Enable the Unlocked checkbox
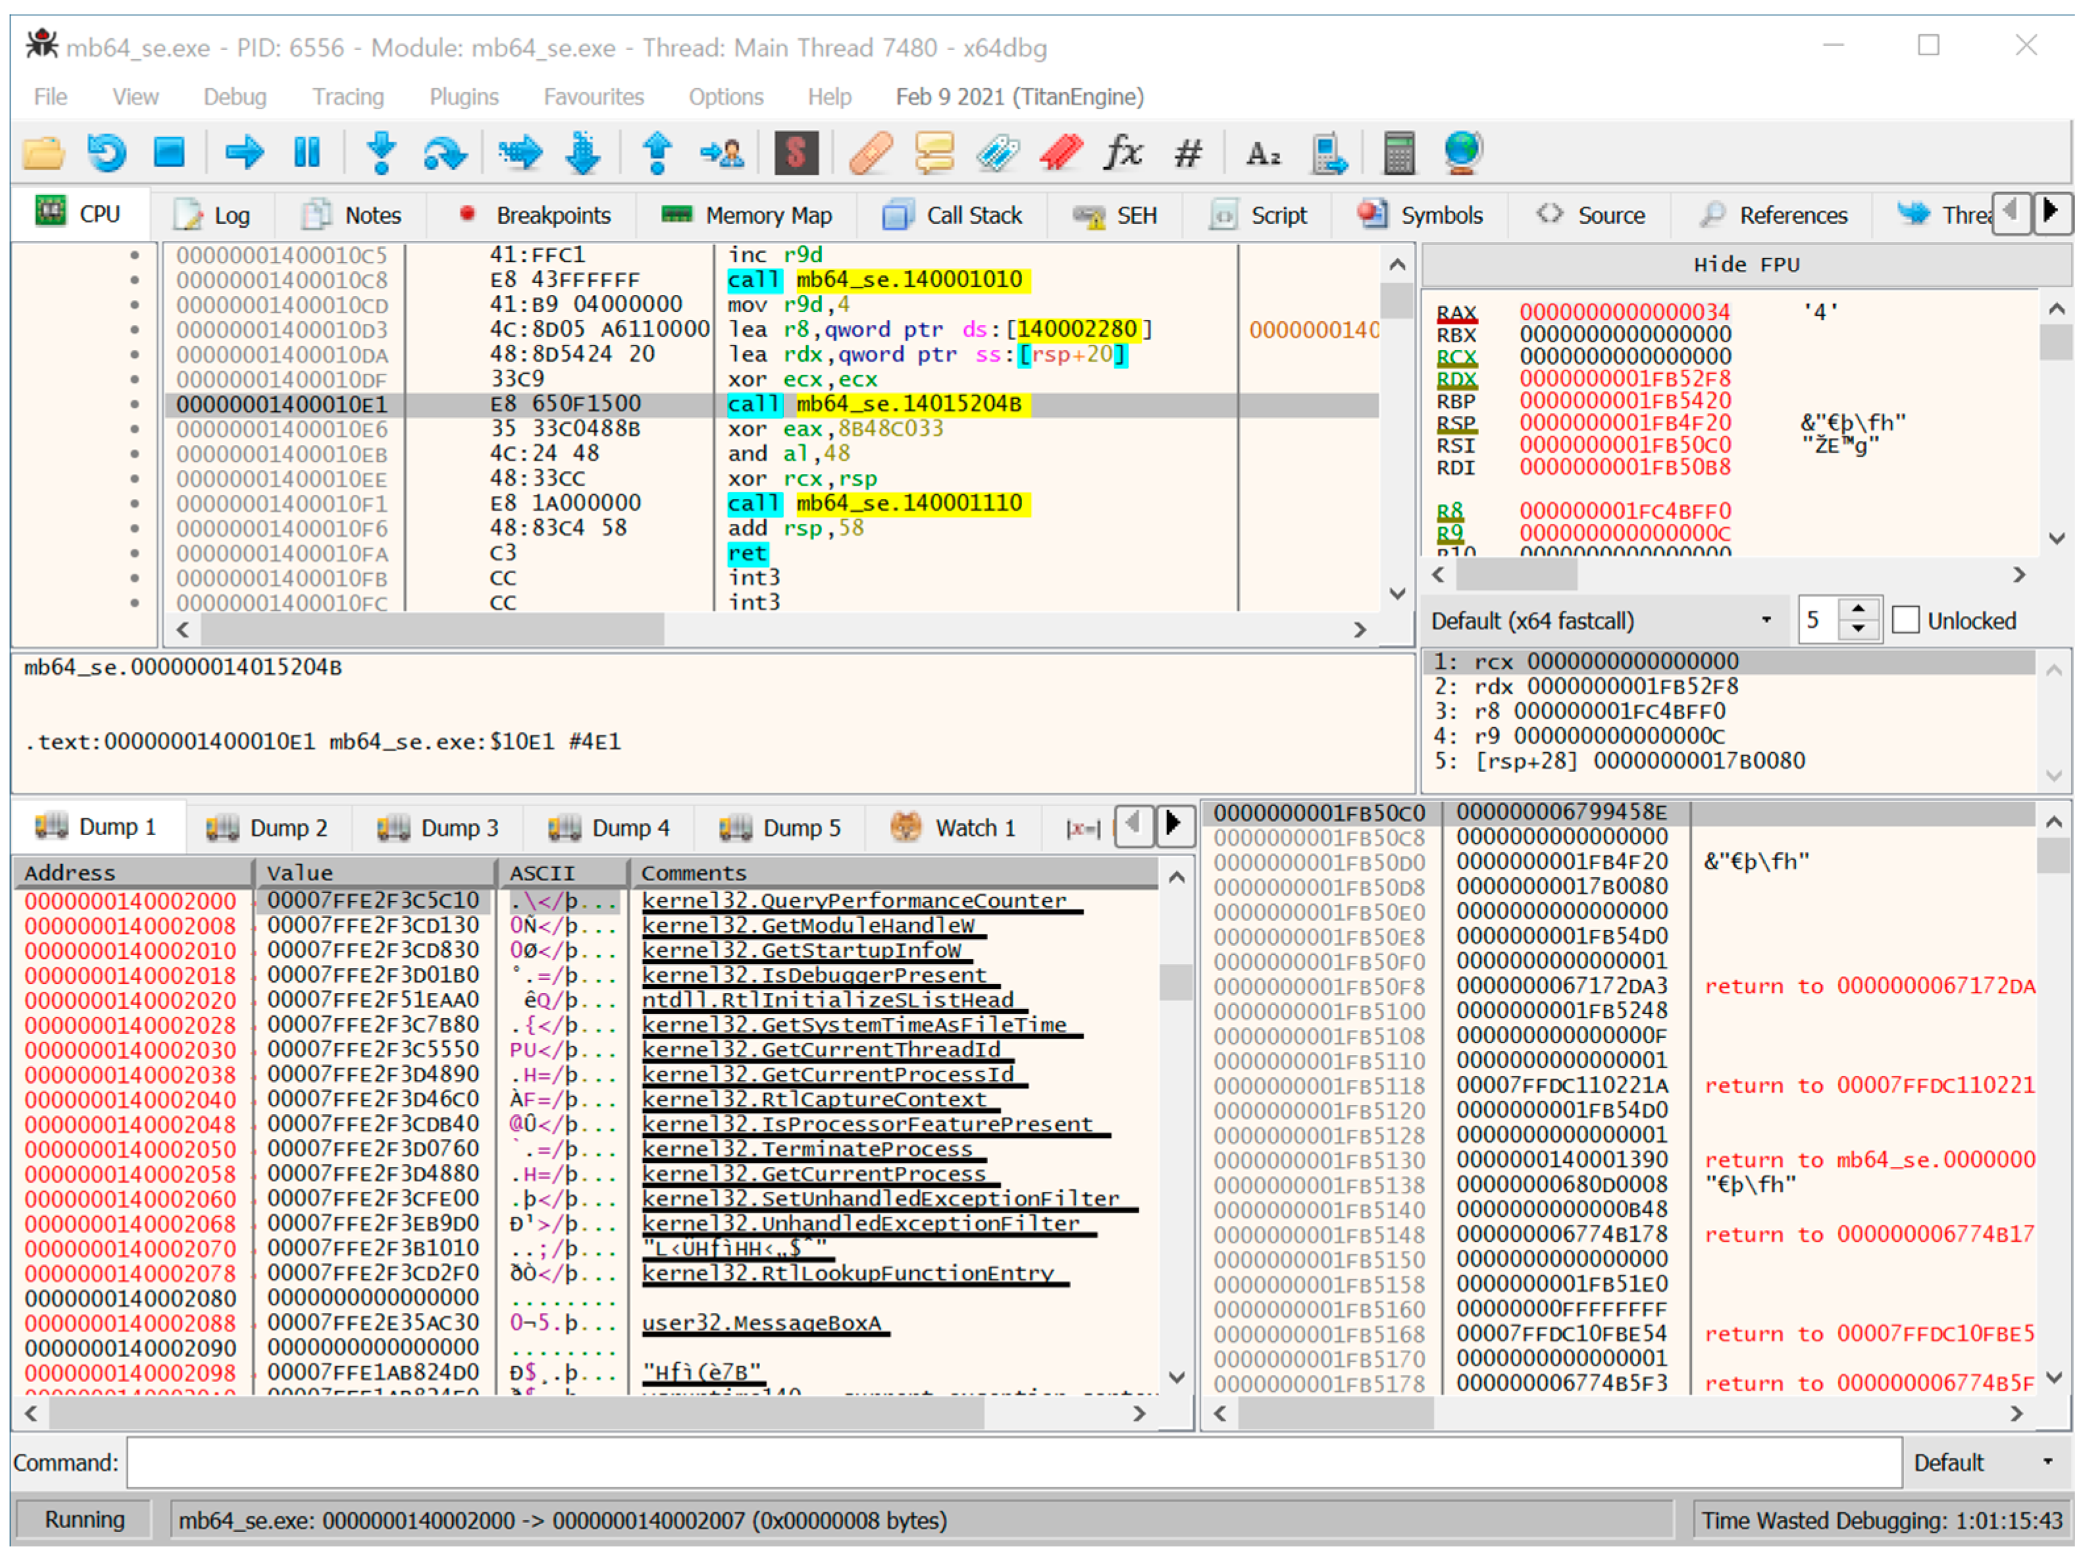The image size is (2087, 1561). point(1905,621)
